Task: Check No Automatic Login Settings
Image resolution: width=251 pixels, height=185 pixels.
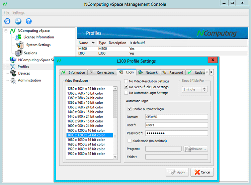Action: [126, 93]
